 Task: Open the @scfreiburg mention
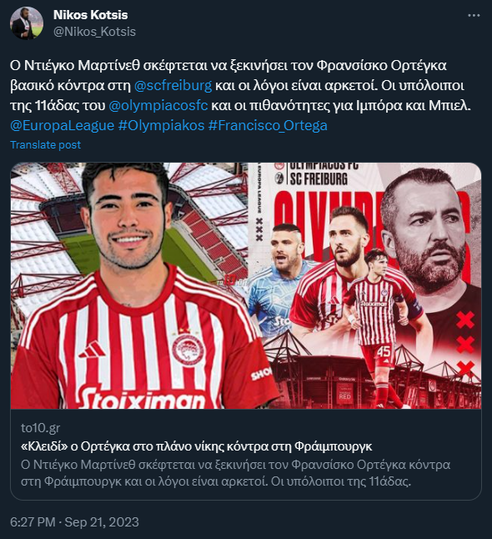[173, 85]
